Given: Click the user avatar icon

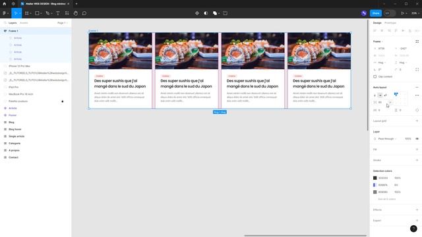Looking at the screenshot, I should [364, 13].
